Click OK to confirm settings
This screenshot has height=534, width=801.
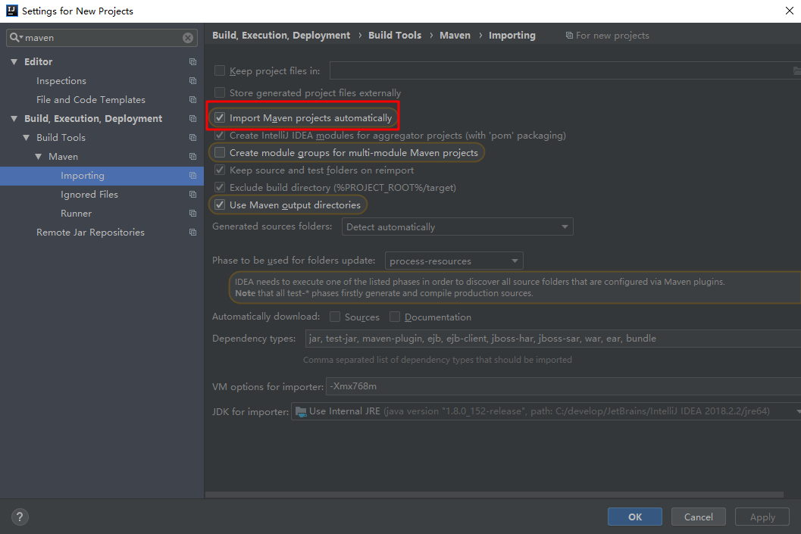[x=635, y=517]
